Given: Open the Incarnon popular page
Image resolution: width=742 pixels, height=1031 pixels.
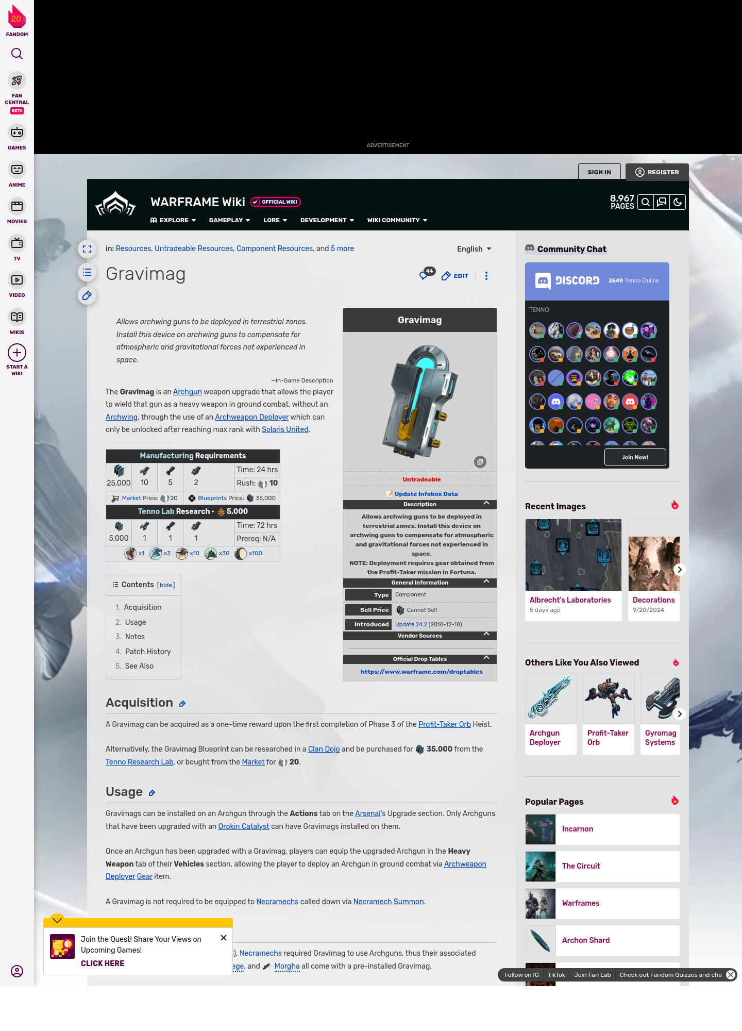Looking at the screenshot, I should tap(602, 829).
